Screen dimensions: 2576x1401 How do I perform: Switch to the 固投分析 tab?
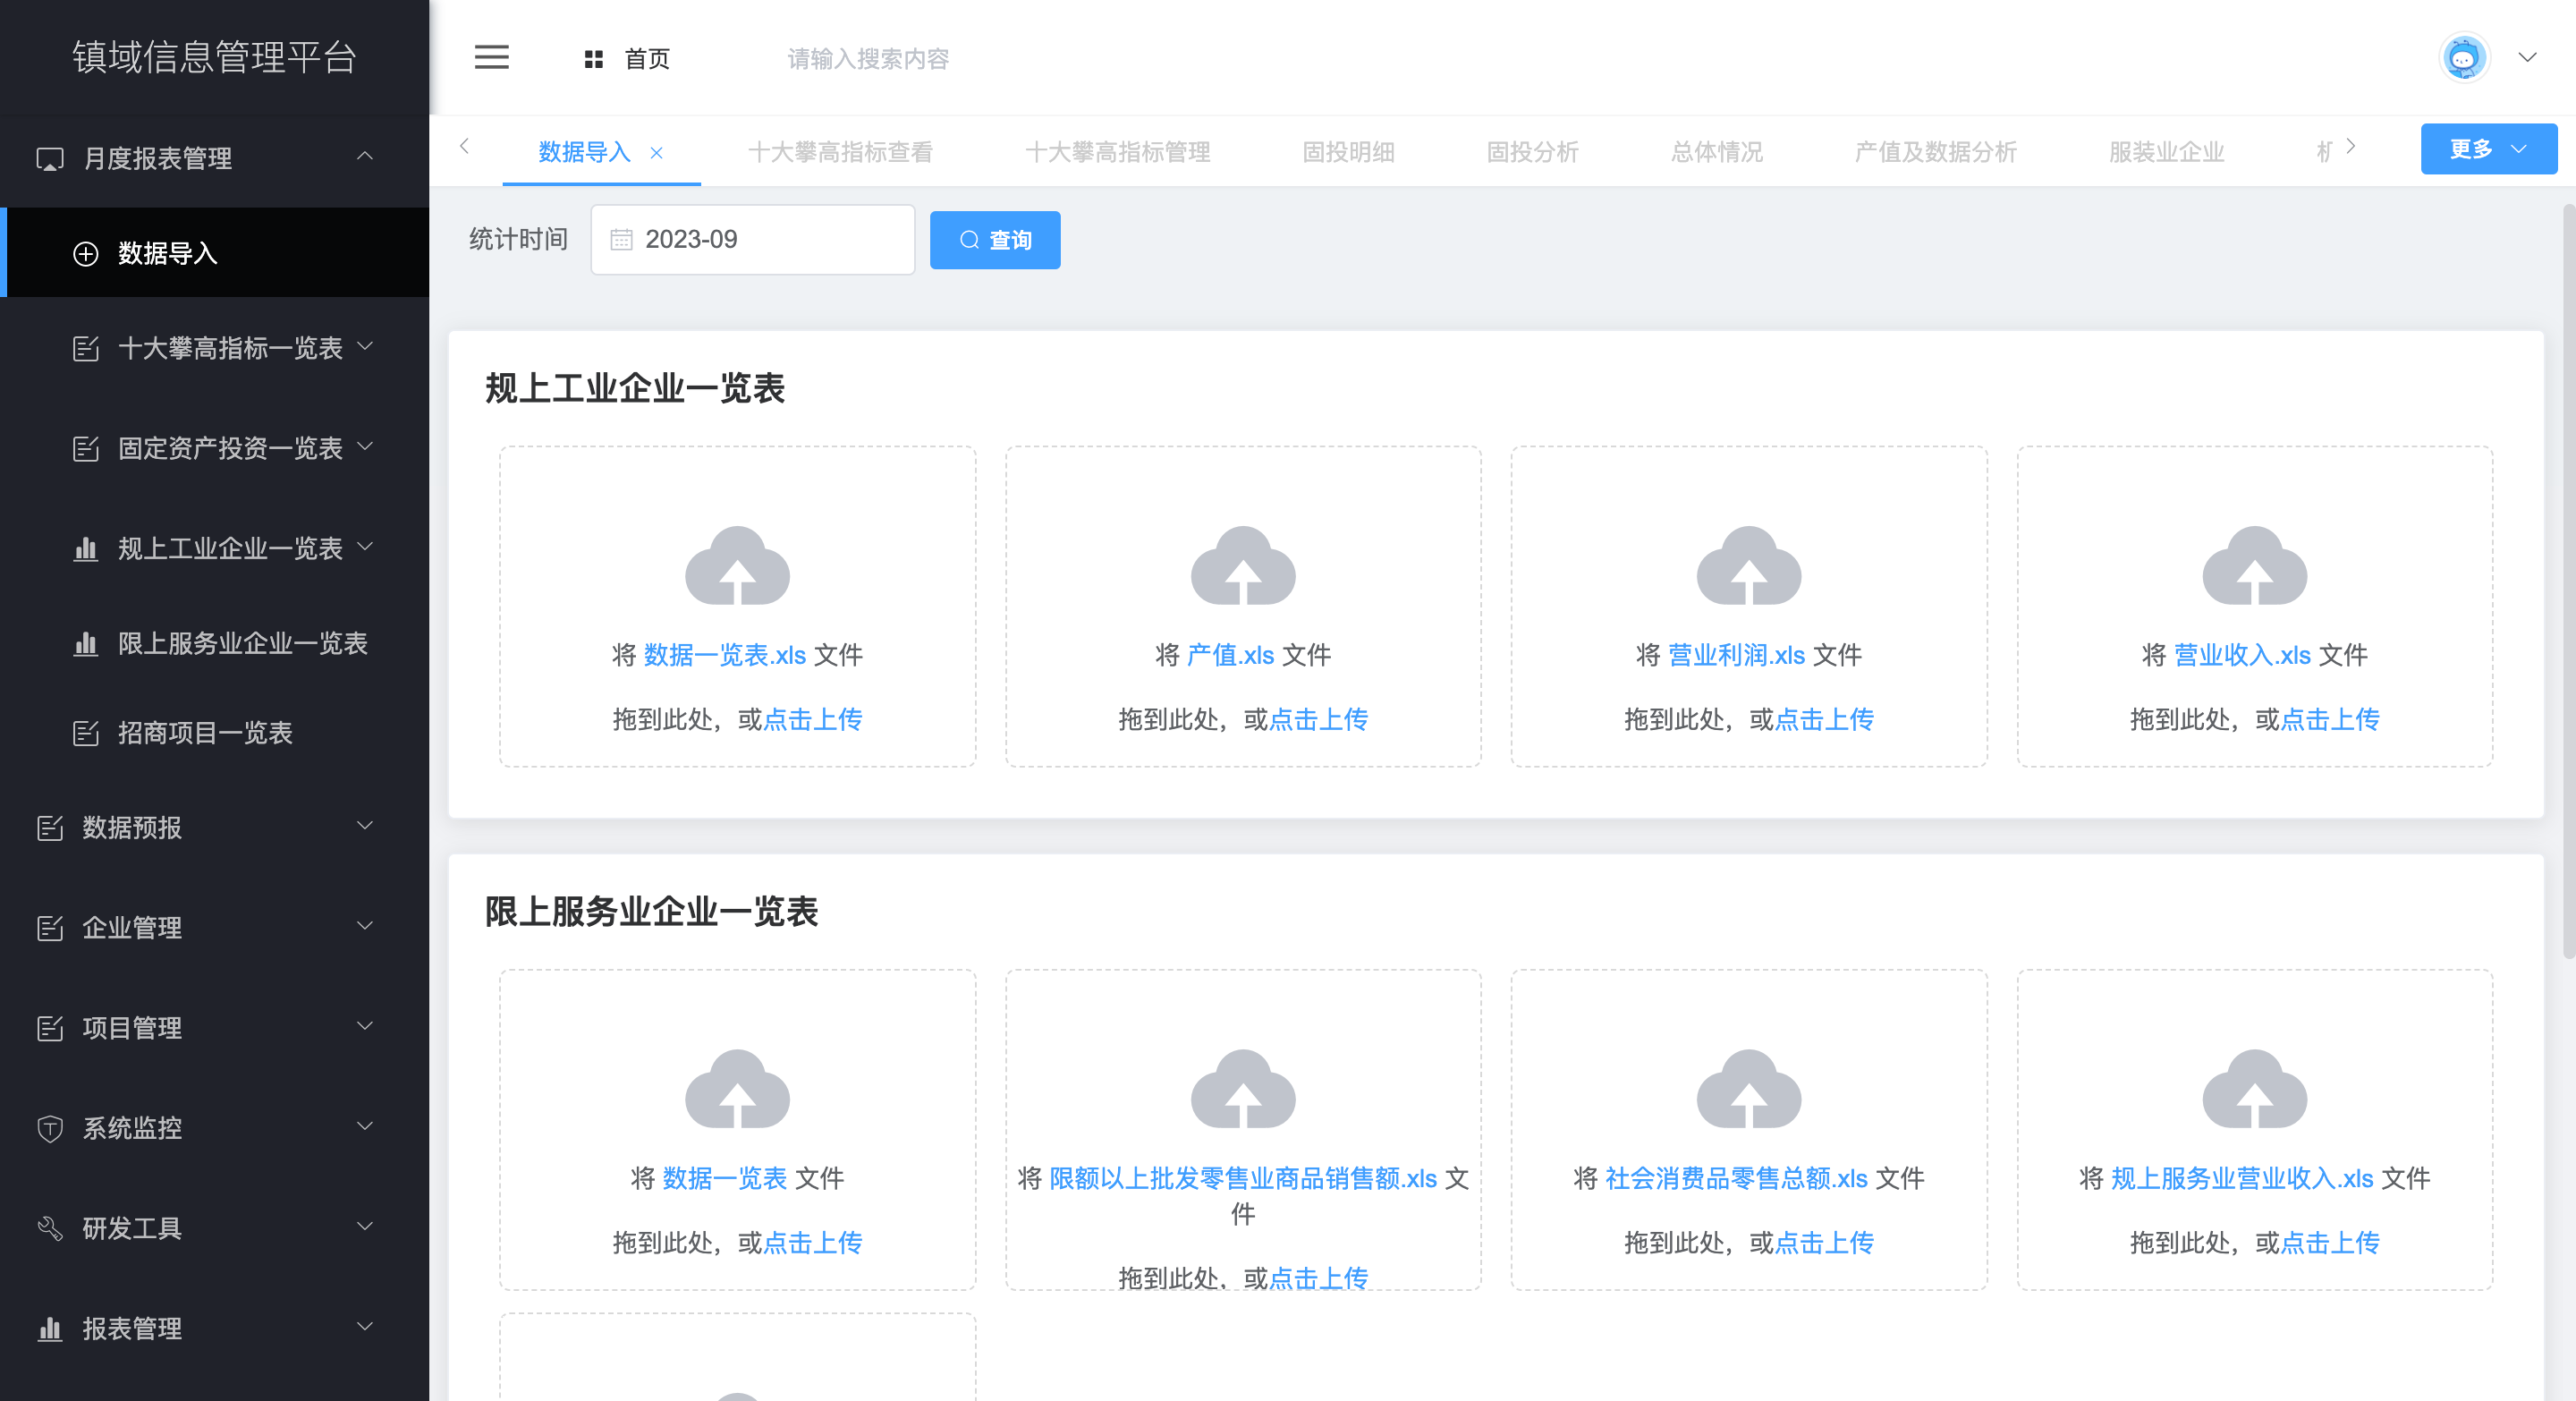pyautogui.click(x=1532, y=152)
